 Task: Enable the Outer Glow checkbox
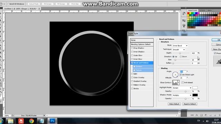(x=132, y=55)
